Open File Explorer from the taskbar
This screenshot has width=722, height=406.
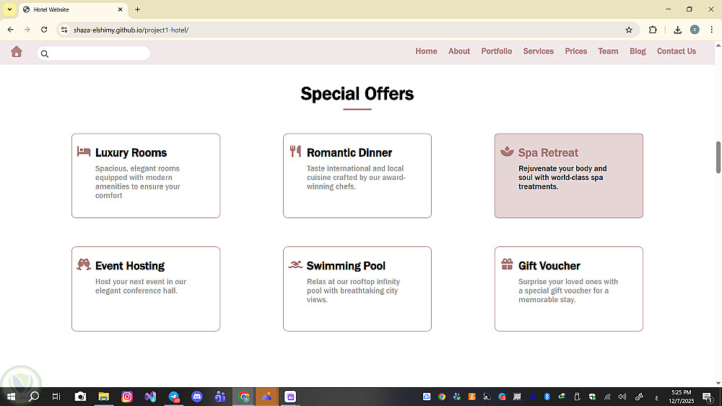(103, 397)
